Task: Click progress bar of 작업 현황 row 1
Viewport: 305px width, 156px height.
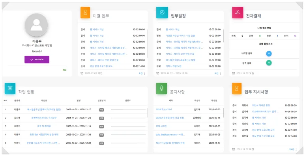Action: 128,110
